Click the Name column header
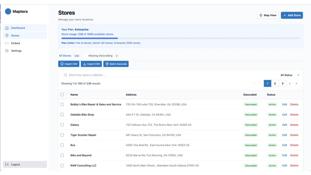 tap(74, 94)
